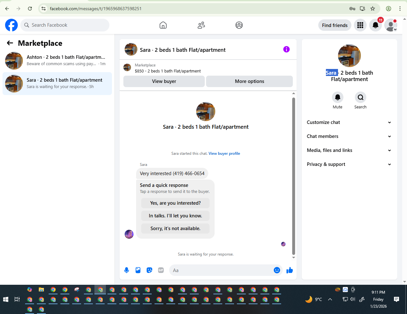This screenshot has width=407, height=314.
Task: Click the browser back arrow
Action: (7, 9)
